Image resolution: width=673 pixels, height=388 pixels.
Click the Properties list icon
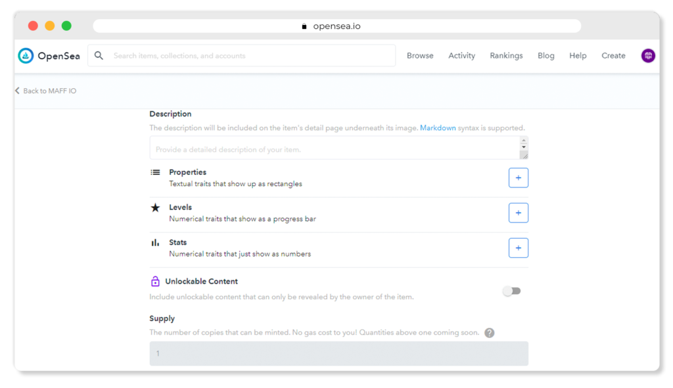[155, 172]
